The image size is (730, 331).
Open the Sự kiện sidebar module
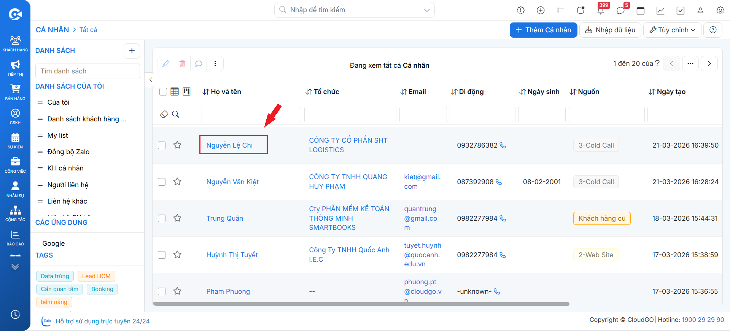point(15,141)
